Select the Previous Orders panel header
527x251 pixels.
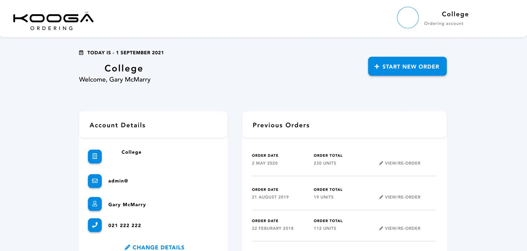pos(345,125)
